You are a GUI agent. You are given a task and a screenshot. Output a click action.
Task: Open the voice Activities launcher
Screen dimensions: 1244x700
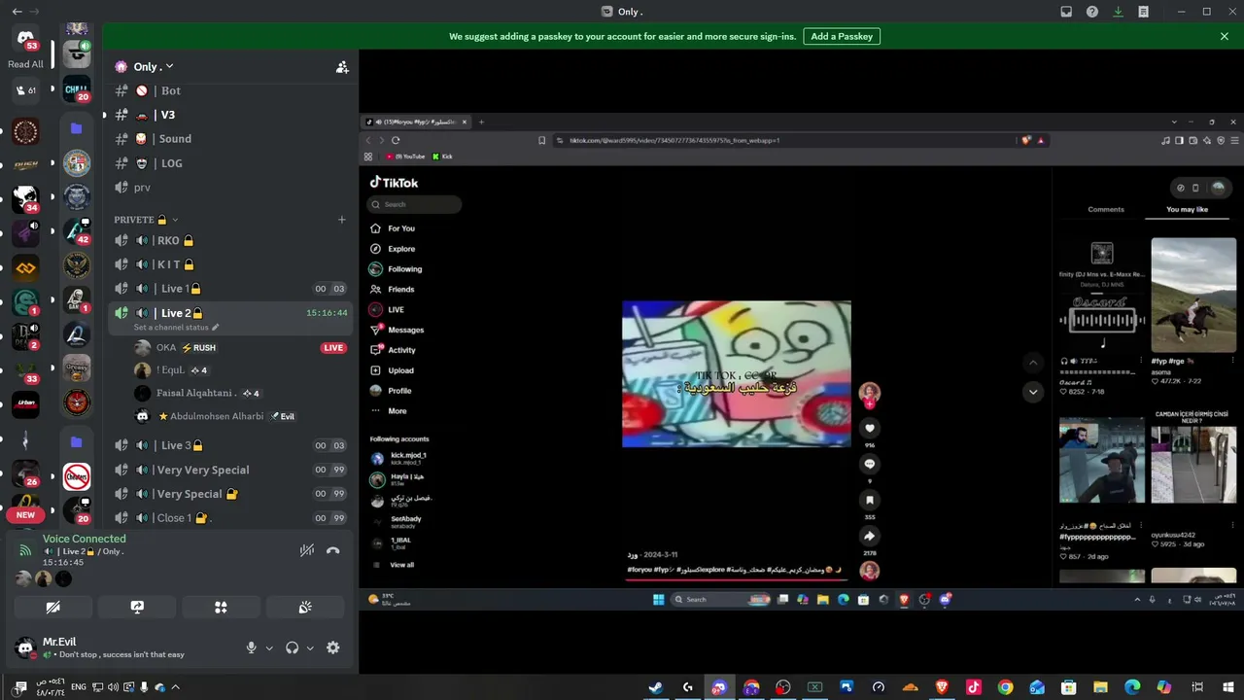click(221, 607)
